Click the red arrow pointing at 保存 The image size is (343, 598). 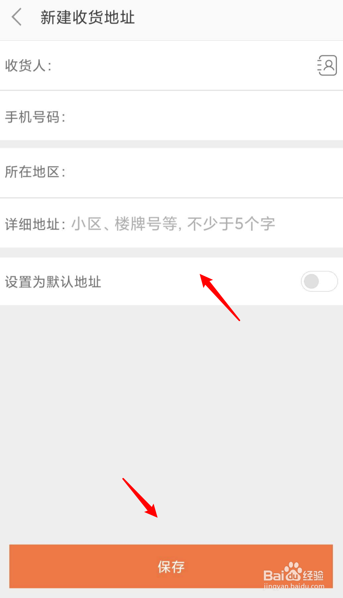click(x=140, y=498)
